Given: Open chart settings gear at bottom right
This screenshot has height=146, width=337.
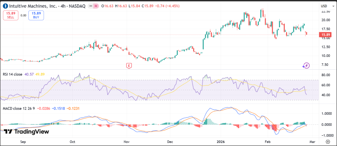Looking at the screenshot, I should pos(327,141).
